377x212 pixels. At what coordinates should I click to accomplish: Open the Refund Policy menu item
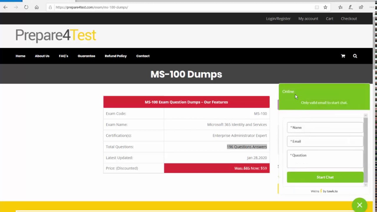[x=116, y=56]
